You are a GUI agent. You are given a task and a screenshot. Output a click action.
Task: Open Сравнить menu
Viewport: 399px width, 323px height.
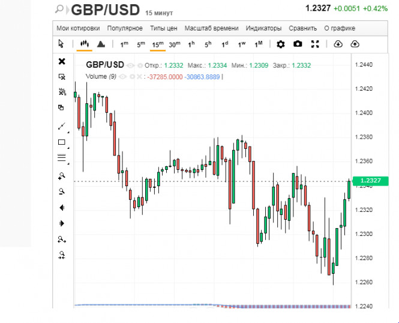pos(303,28)
